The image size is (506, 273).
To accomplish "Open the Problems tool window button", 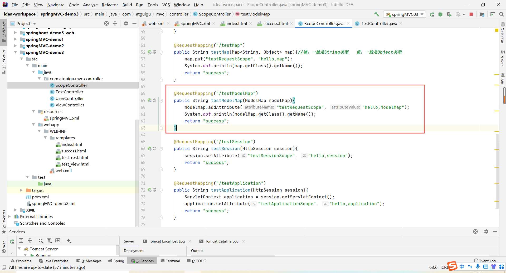I will [21, 261].
